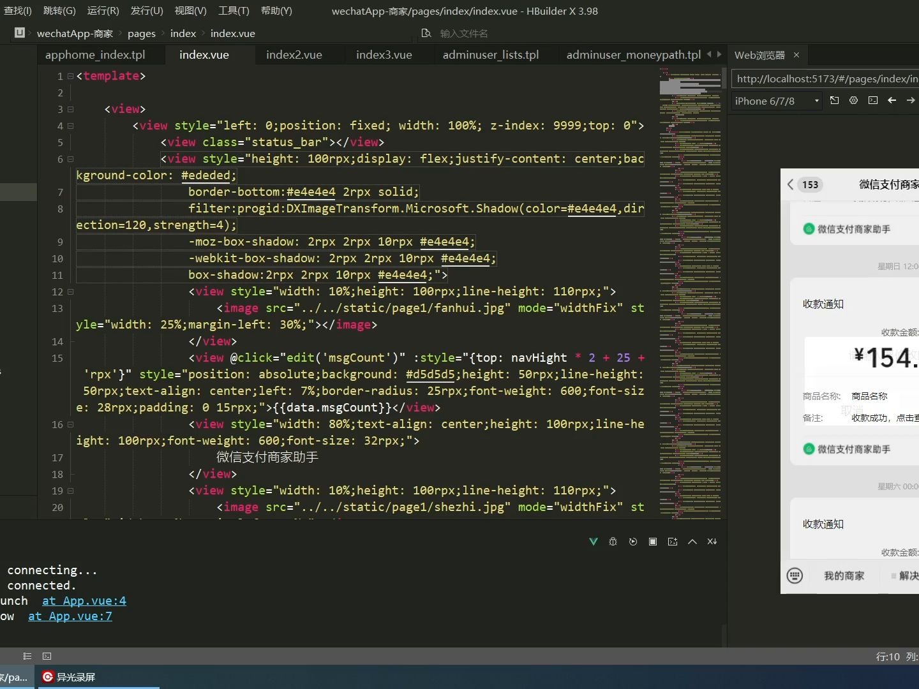Open the 发行(U) menu
Screen dimensions: 919x689
pyautogui.click(x=147, y=11)
